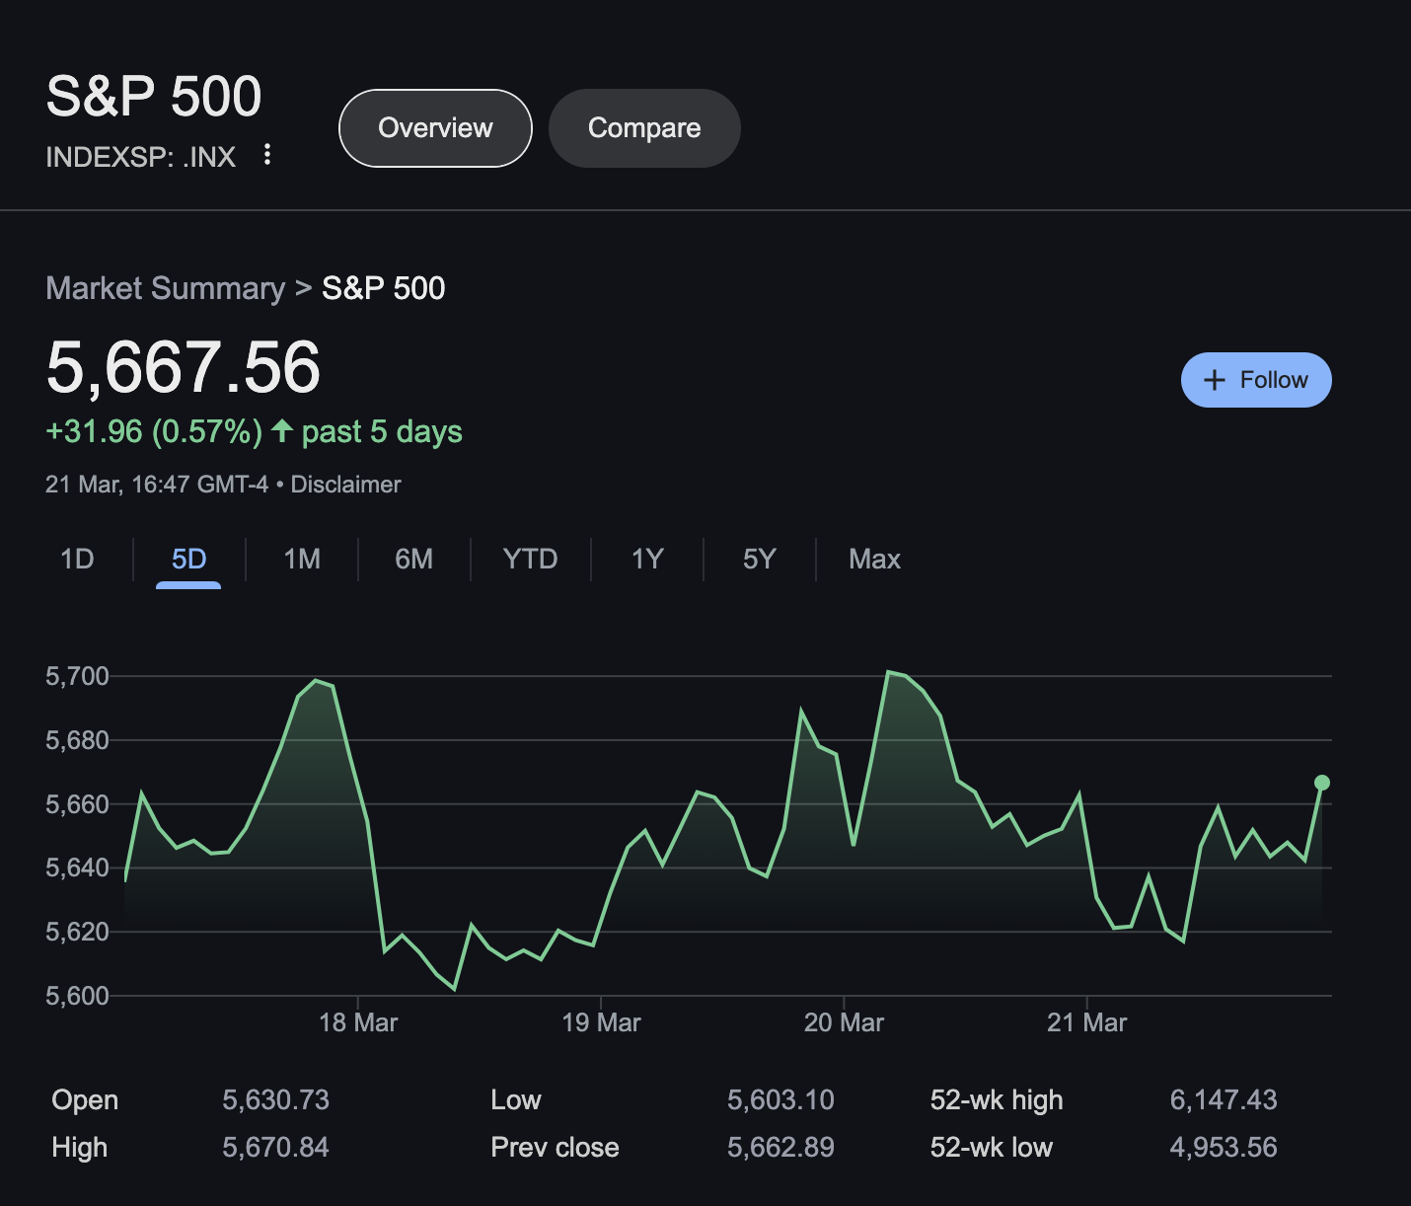Viewport: 1411px width, 1206px height.
Task: Click the S&P 500 breadcrumb link
Action: (383, 287)
